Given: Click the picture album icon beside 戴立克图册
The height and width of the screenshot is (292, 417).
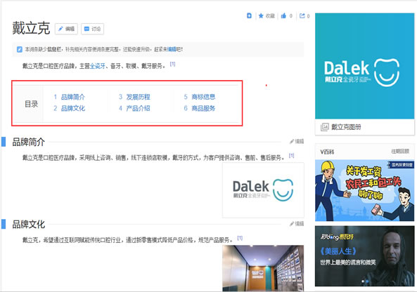Looking at the screenshot, I should point(325,127).
